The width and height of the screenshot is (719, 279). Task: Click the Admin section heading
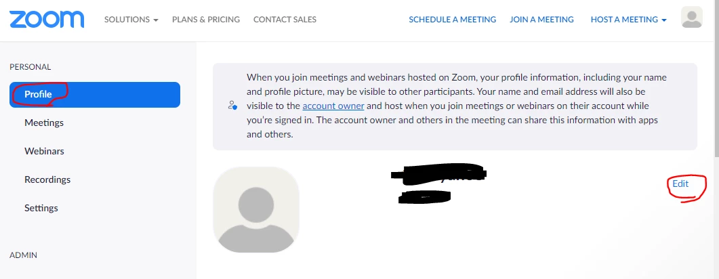[x=23, y=255]
